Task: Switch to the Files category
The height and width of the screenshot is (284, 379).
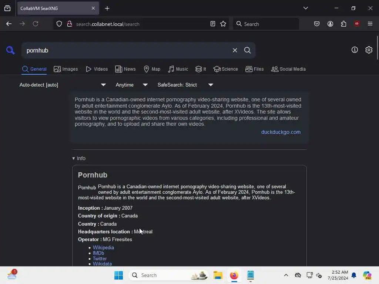Action: coord(254,69)
